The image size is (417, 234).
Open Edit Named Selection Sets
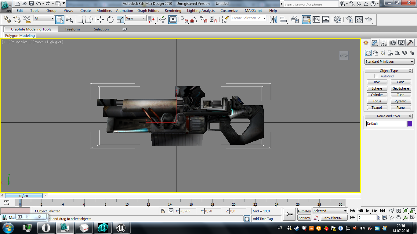click(x=225, y=19)
